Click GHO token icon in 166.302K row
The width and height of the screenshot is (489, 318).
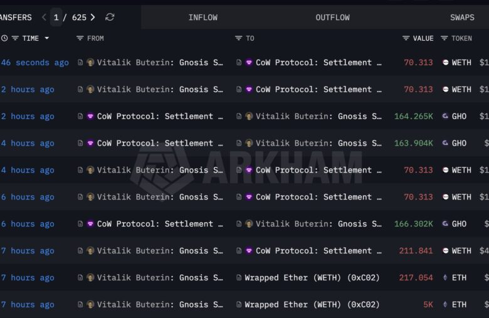(446, 224)
